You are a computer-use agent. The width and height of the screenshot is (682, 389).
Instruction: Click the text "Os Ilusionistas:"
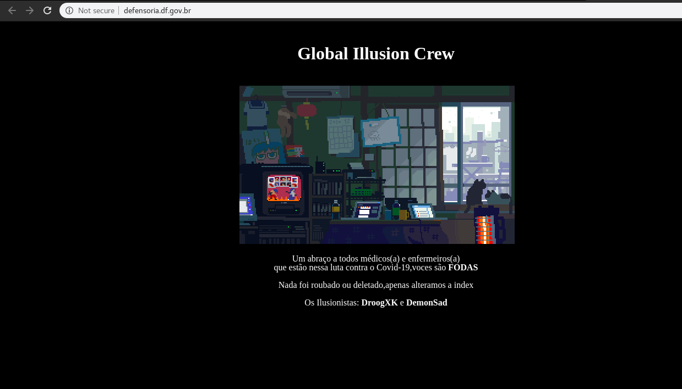click(332, 303)
